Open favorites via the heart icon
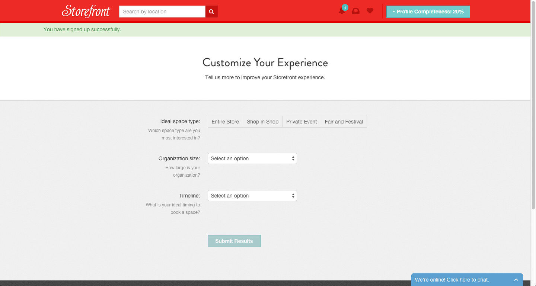The image size is (536, 286). coord(370,11)
